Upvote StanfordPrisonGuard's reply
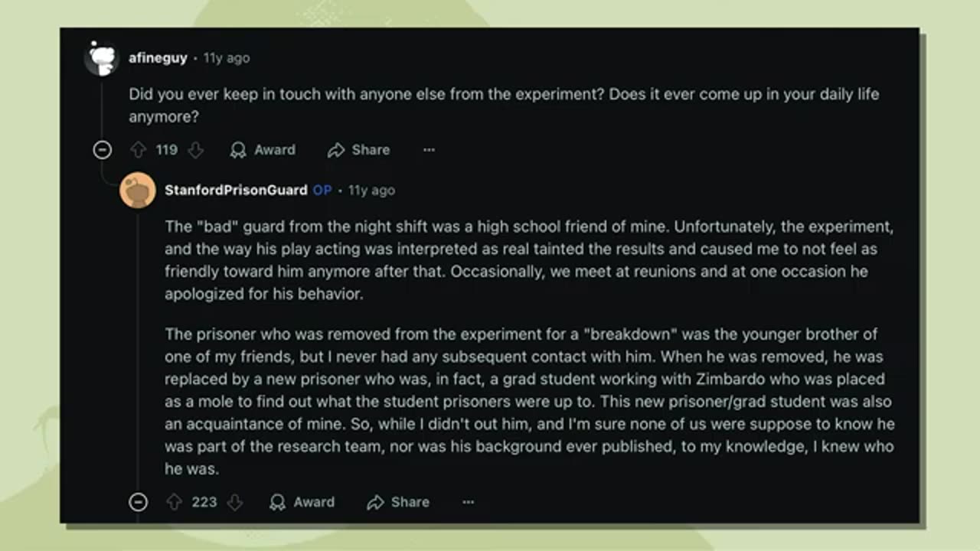 pos(175,502)
